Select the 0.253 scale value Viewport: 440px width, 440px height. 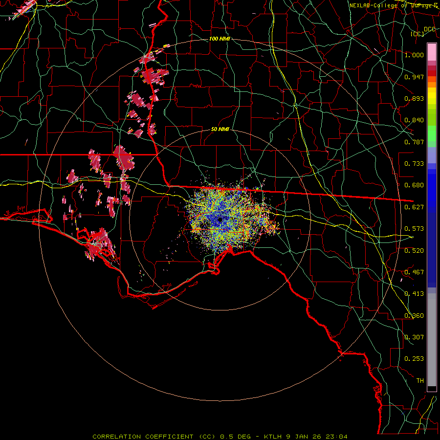(x=414, y=359)
